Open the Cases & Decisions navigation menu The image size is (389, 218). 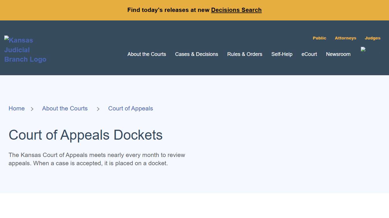point(196,54)
